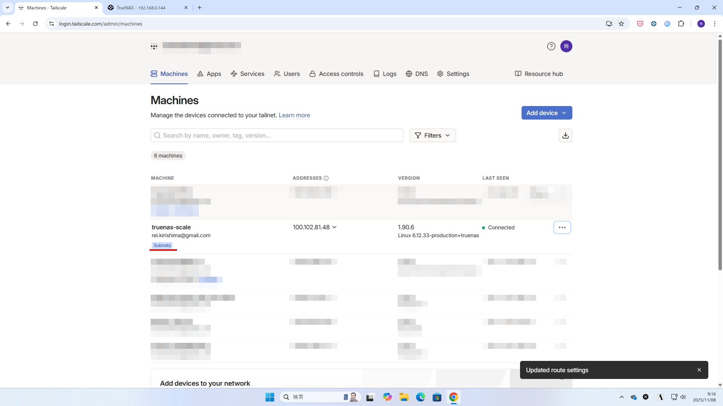Click the addresses info icon
Image resolution: width=723 pixels, height=406 pixels.
326,178
